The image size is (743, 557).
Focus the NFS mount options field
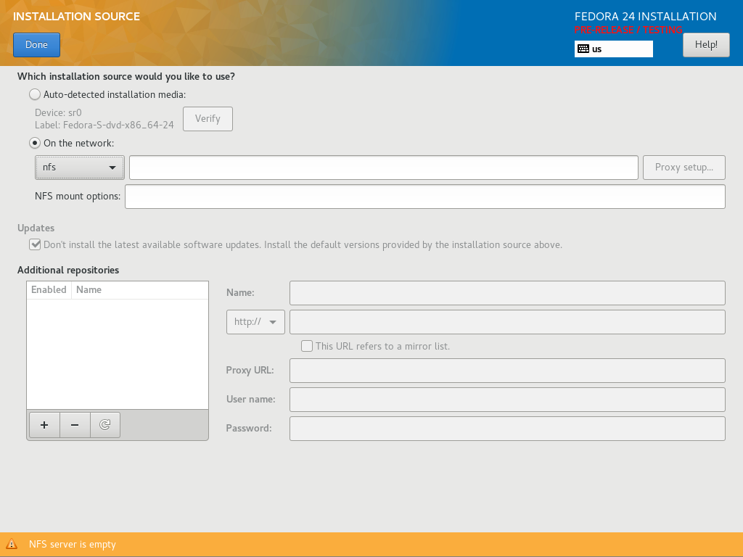[x=425, y=197]
